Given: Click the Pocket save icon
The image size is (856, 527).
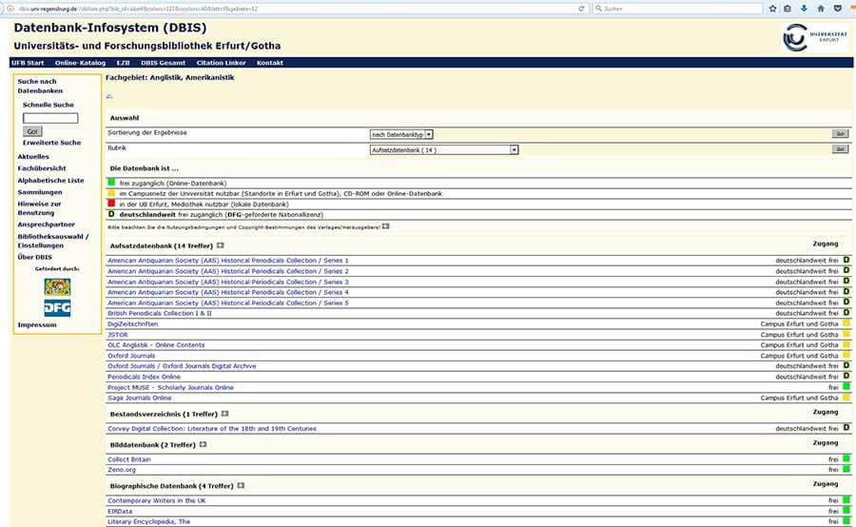Looking at the screenshot, I should click(x=837, y=9).
